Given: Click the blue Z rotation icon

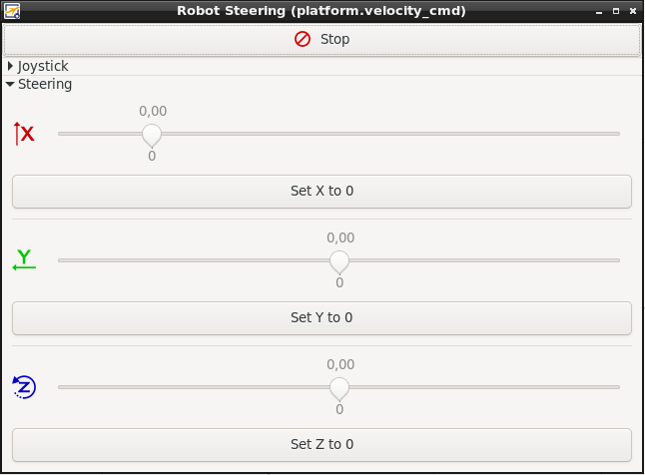Looking at the screenshot, I should 24,387.
